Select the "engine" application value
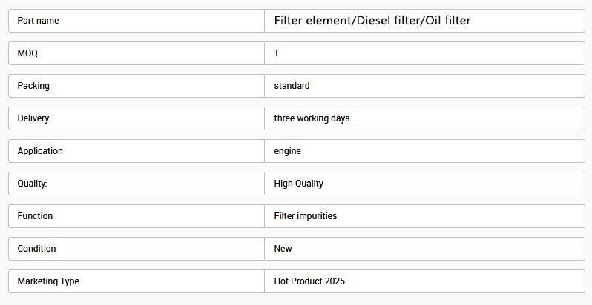 coord(287,151)
